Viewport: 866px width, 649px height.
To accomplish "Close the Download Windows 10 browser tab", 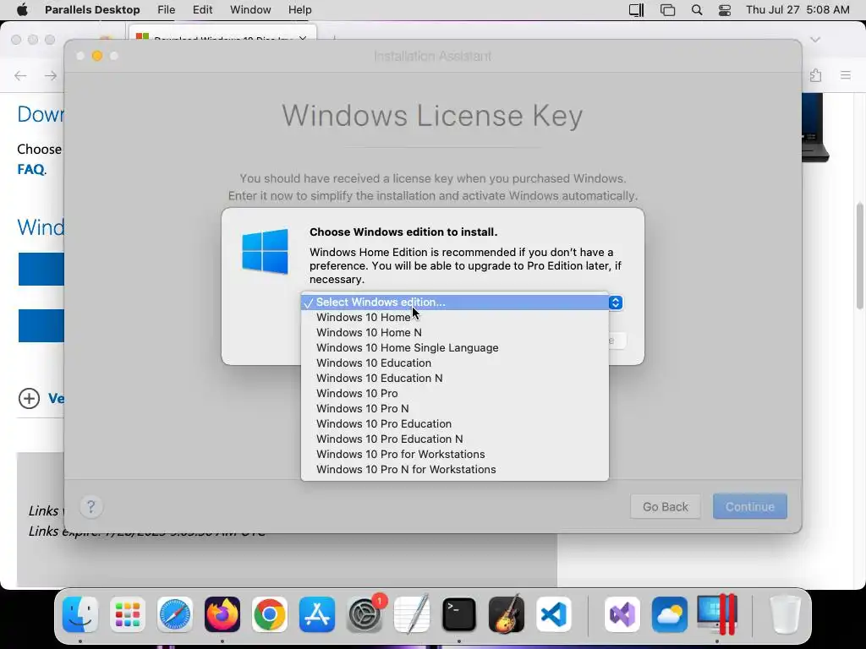I will coord(303,39).
